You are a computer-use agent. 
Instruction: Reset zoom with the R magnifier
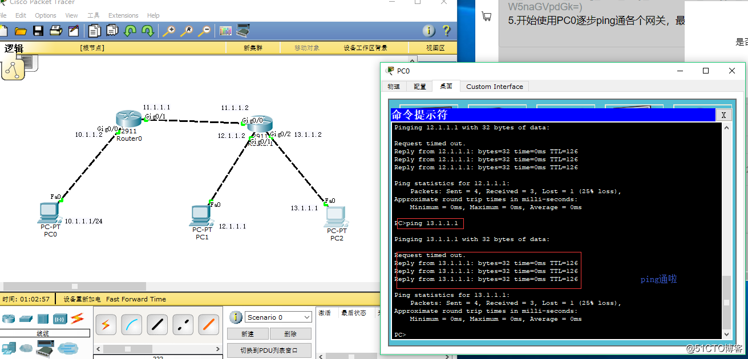[x=186, y=31]
